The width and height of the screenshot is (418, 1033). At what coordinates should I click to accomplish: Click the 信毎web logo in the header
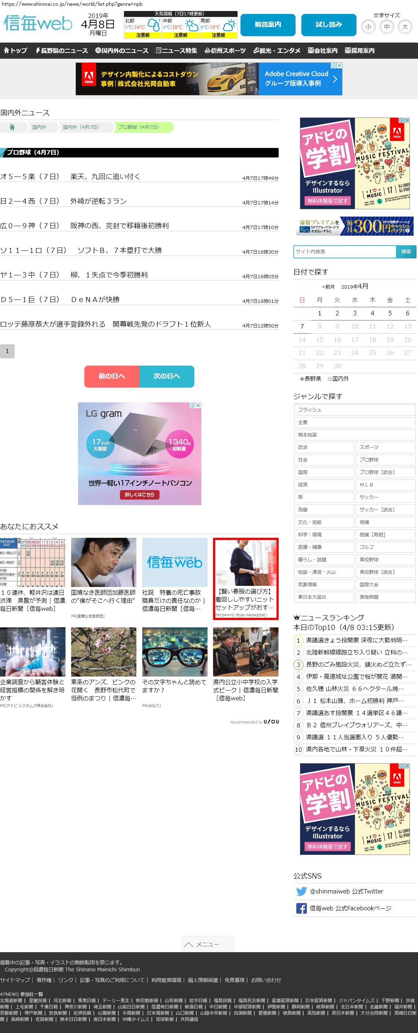point(38,23)
